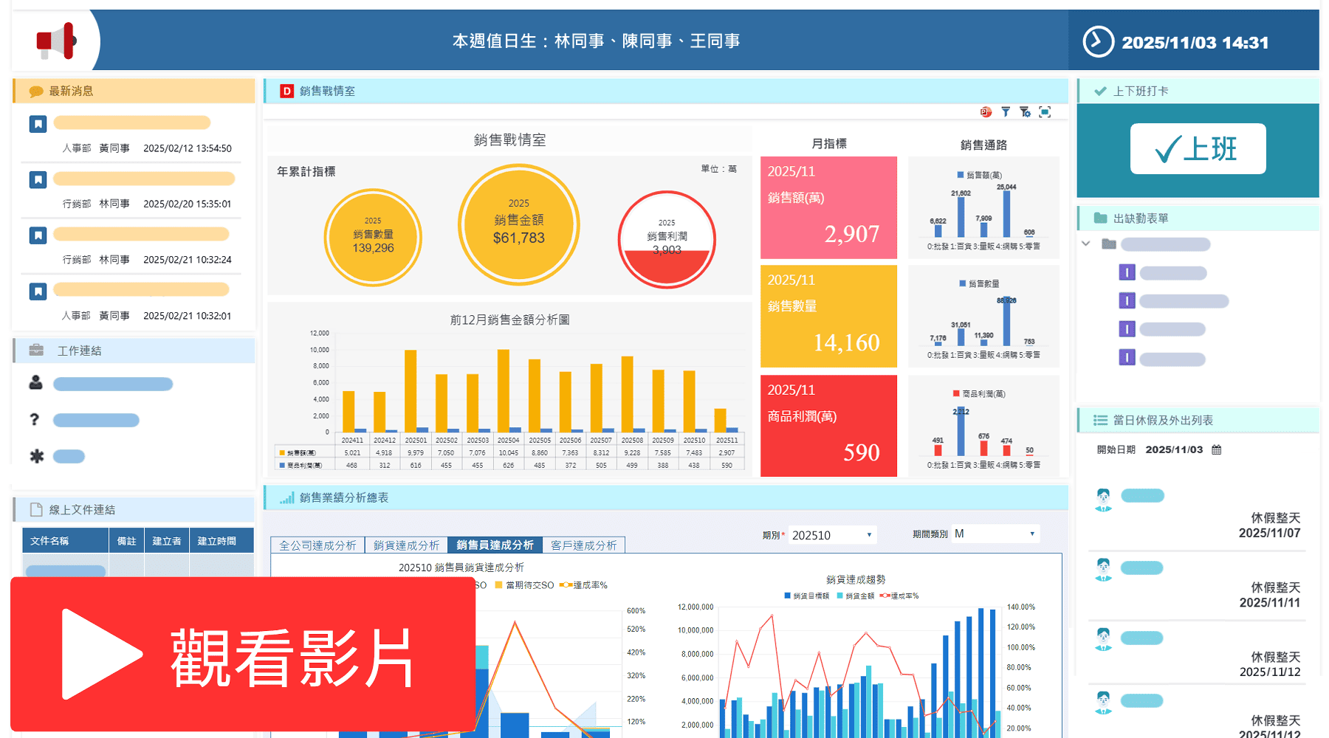Expand the dashboard with the fullscreen icon

coord(1045,111)
